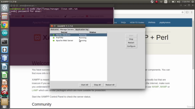The width and height of the screenshot is (195, 109).
Task: Click the Status column header
Action: click(93, 32)
